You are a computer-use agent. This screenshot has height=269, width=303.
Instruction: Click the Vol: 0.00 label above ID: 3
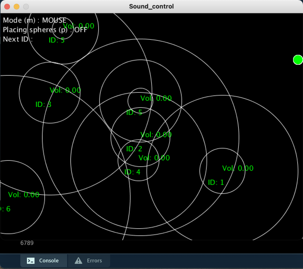[65, 90]
